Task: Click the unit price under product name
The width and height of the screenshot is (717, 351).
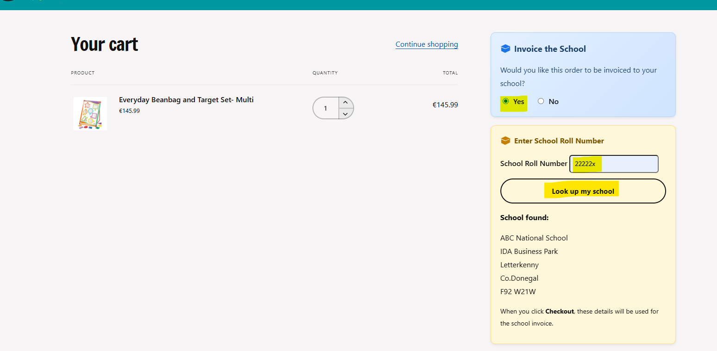Action: point(129,111)
